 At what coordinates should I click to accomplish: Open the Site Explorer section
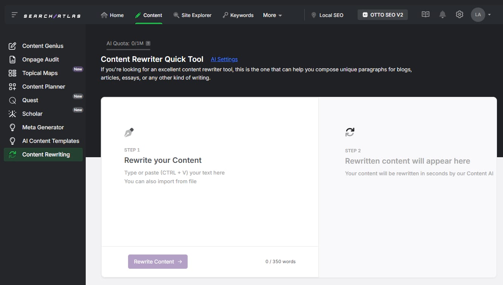(192, 15)
